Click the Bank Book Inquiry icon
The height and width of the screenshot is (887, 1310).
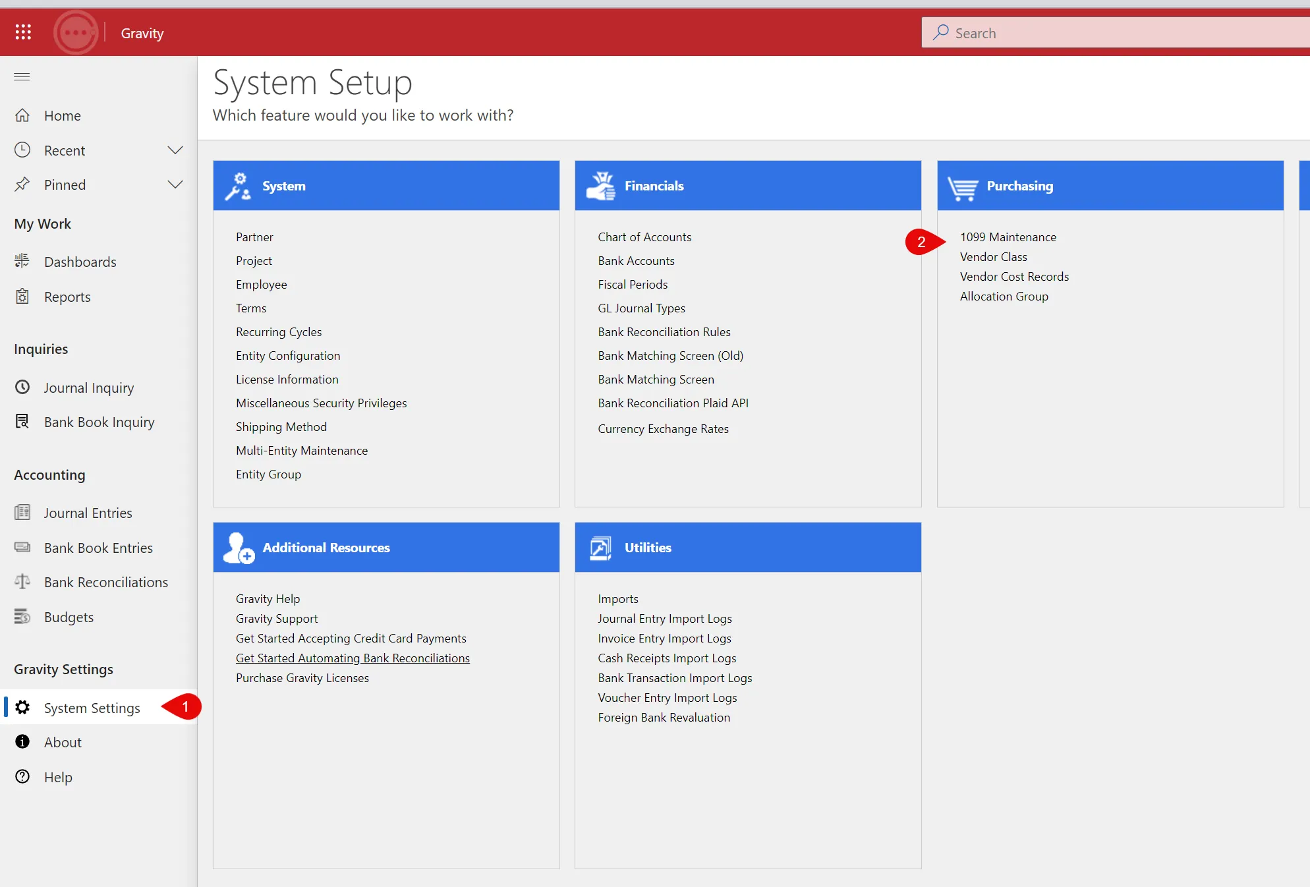pos(22,422)
